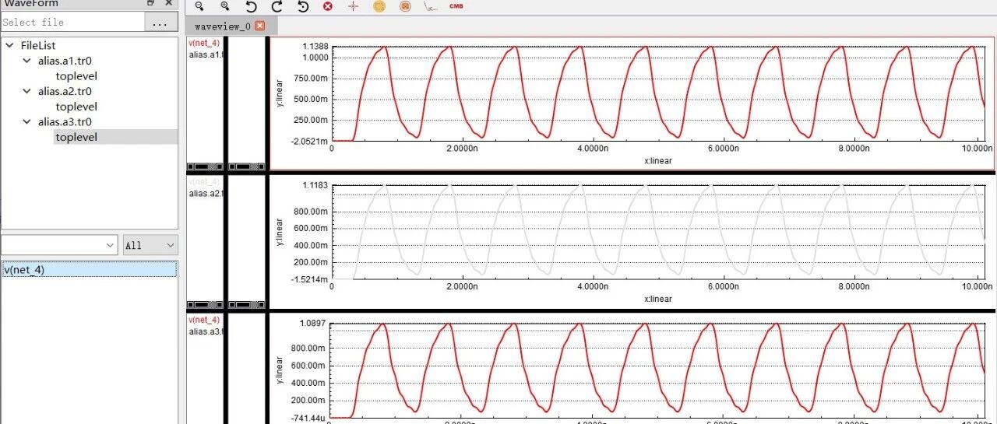The width and height of the screenshot is (997, 424).
Task: Select toplevel under alias.a1.tr0
Action: (x=76, y=76)
